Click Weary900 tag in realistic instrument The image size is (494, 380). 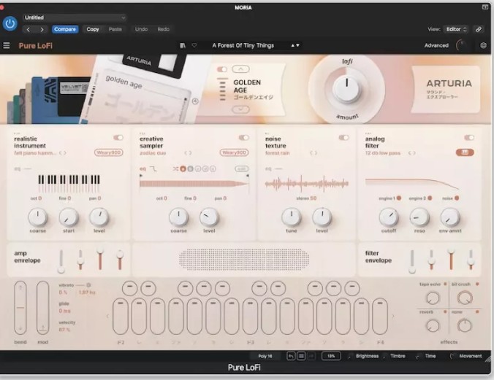pos(108,152)
